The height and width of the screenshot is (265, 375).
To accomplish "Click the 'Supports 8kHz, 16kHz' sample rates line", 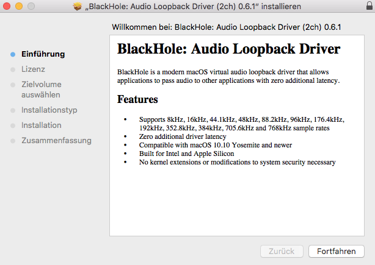I will (242, 124).
